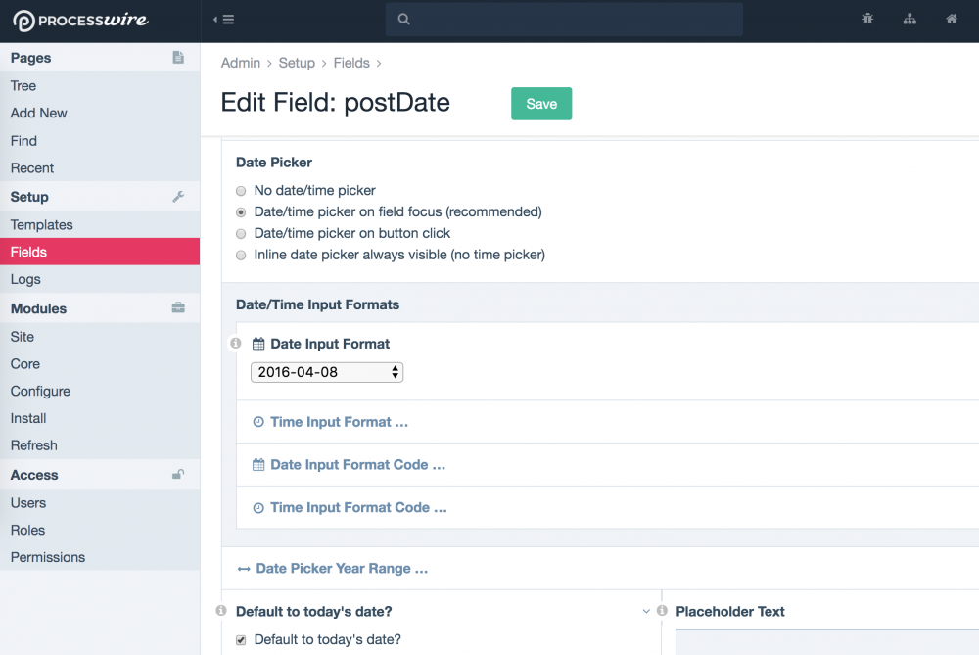979x655 pixels.
Task: Click the Setup breadcrumb link
Action: pyautogui.click(x=297, y=63)
